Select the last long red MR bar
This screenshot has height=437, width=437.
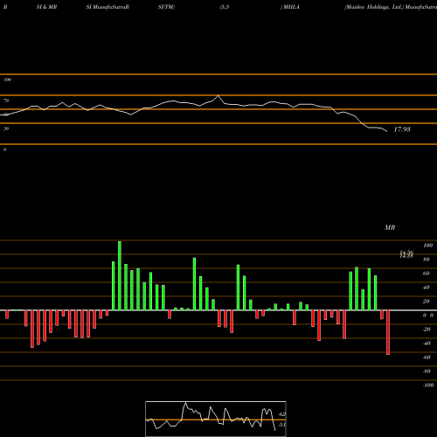coord(388,332)
